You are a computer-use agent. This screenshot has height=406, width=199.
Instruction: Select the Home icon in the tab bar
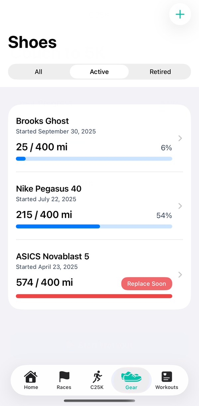tap(31, 377)
